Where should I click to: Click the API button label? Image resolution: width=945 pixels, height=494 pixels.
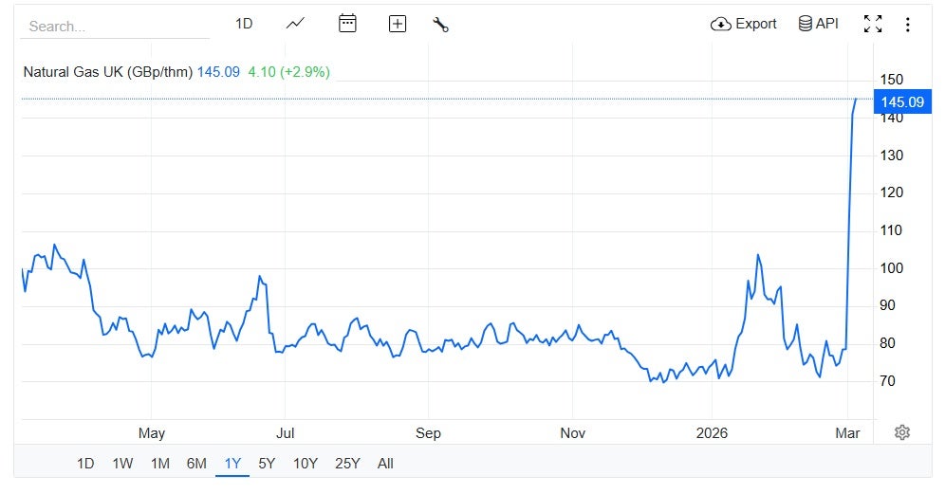(x=827, y=24)
